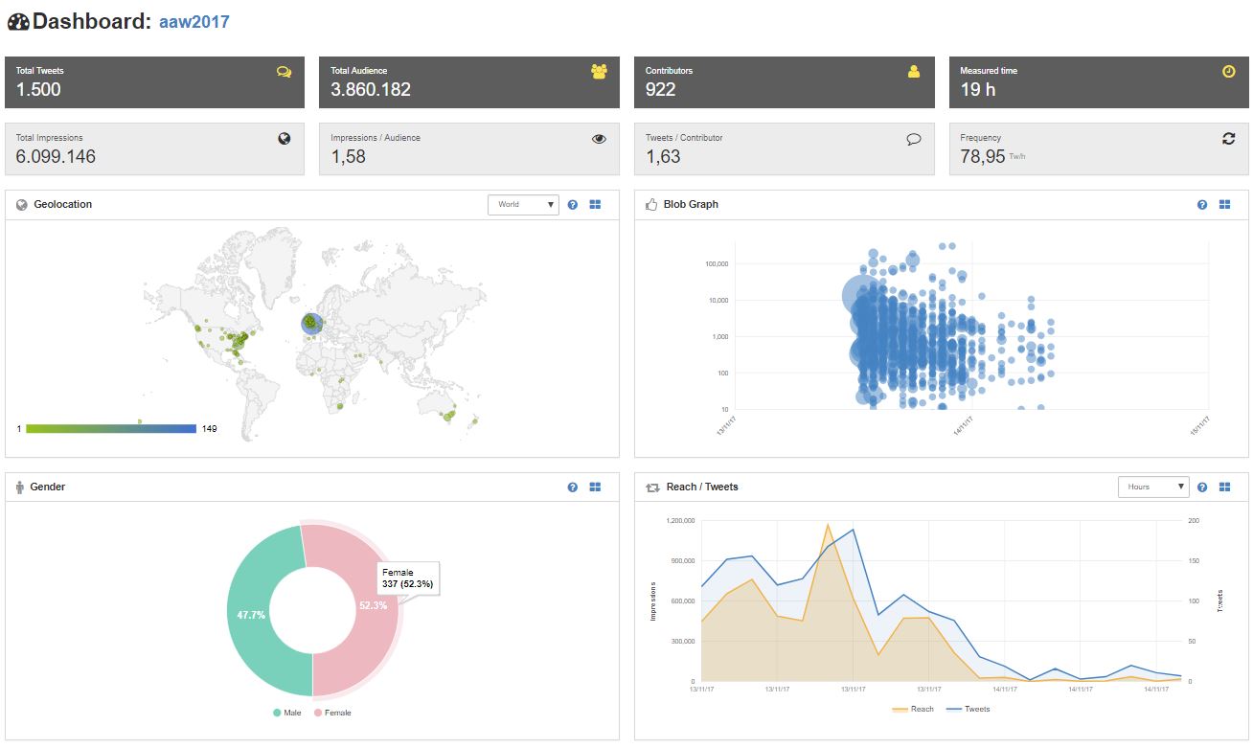Click the Gender panel help icon
Viewport: 1253px width, 748px height.
tap(573, 487)
